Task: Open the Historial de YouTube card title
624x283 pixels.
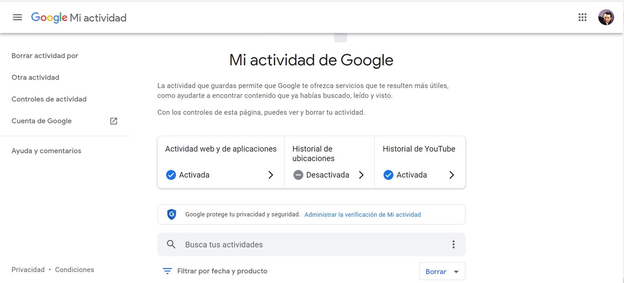Action: 419,149
